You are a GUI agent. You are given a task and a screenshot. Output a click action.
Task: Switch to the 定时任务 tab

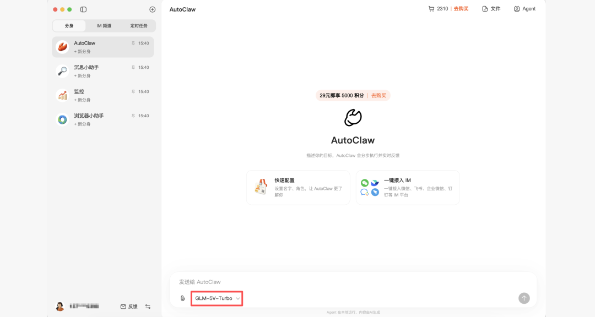point(138,26)
